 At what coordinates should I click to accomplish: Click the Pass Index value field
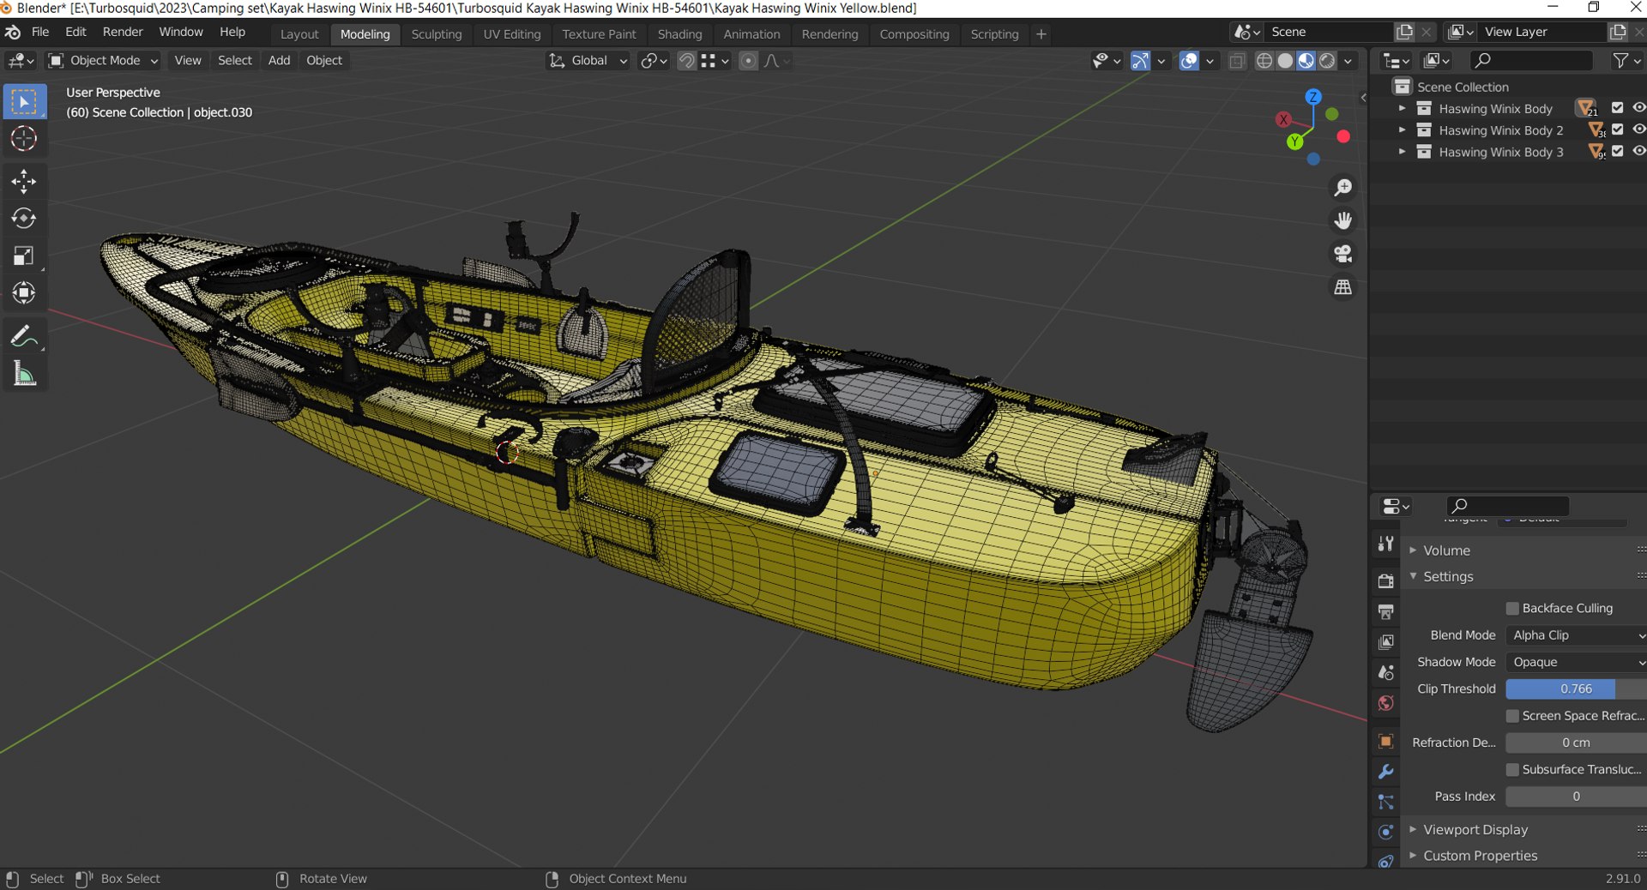click(x=1576, y=797)
